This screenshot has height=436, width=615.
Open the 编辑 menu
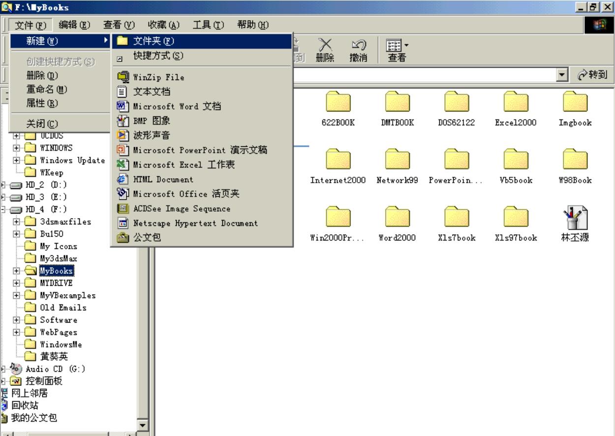coord(74,24)
